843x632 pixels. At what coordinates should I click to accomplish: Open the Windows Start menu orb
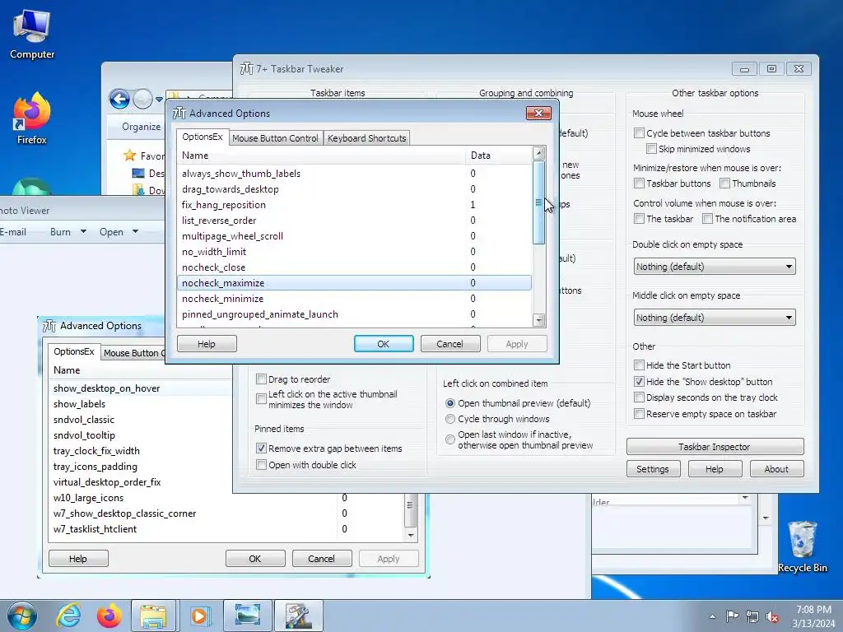pos(21,616)
